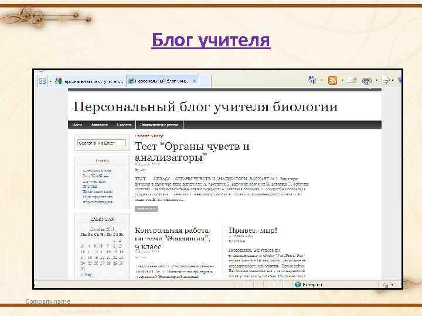Click the blue sidebar link below Плагины
This screenshot has height=316, width=422.
point(97,191)
